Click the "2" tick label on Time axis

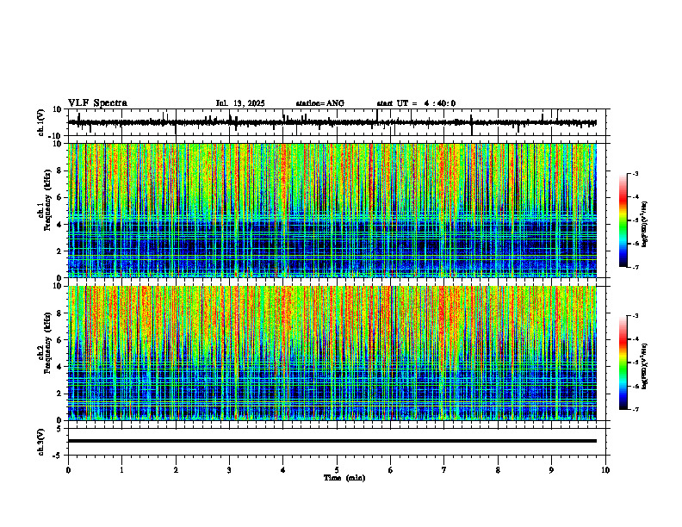[x=176, y=470]
